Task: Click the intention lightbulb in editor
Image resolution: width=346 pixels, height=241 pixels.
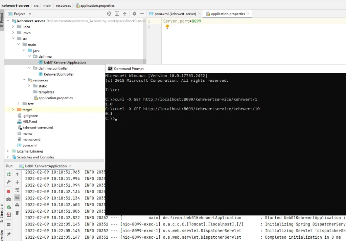Action: tap(167, 27)
